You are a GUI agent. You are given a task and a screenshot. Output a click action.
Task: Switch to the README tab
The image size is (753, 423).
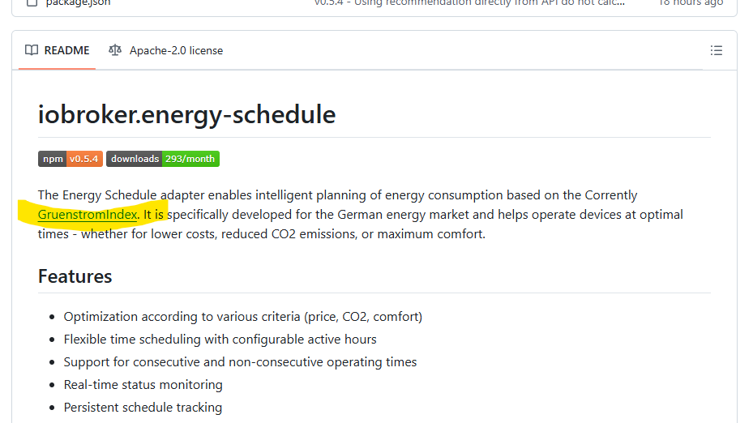58,50
